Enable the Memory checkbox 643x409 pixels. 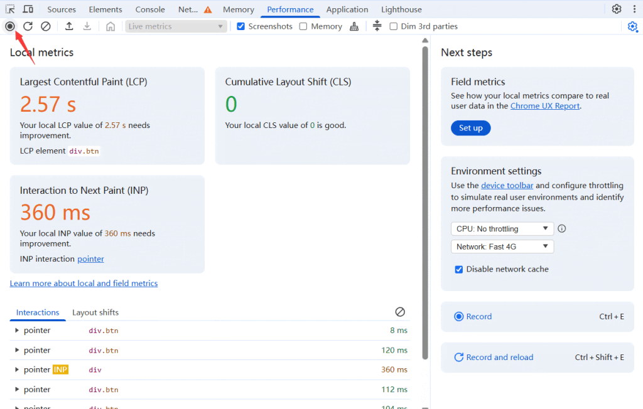tap(303, 26)
